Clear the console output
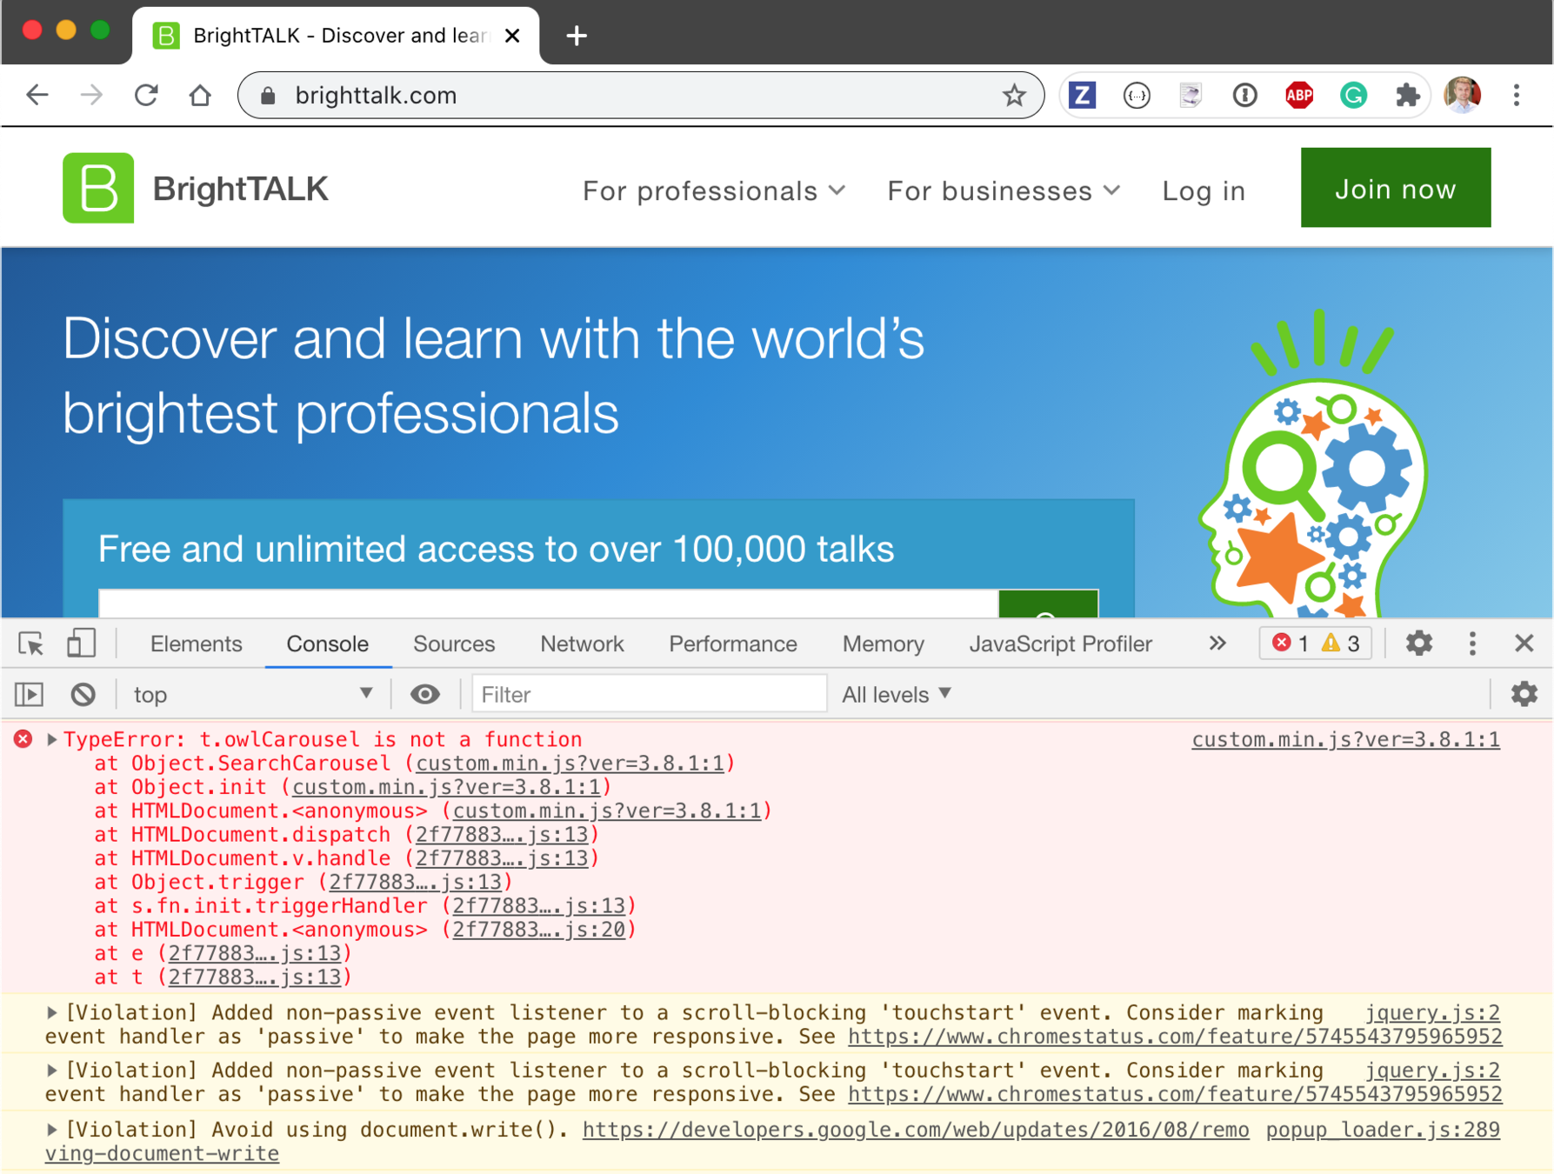The image size is (1554, 1174). (83, 694)
